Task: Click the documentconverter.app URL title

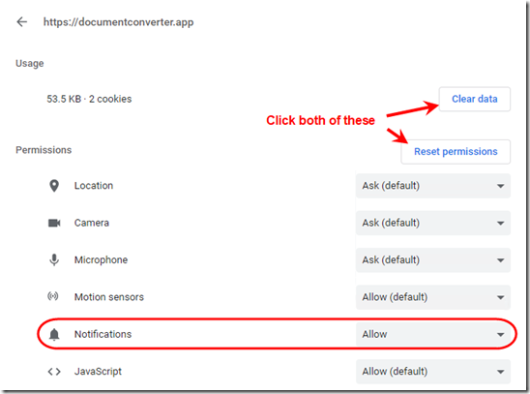Action: (x=118, y=22)
